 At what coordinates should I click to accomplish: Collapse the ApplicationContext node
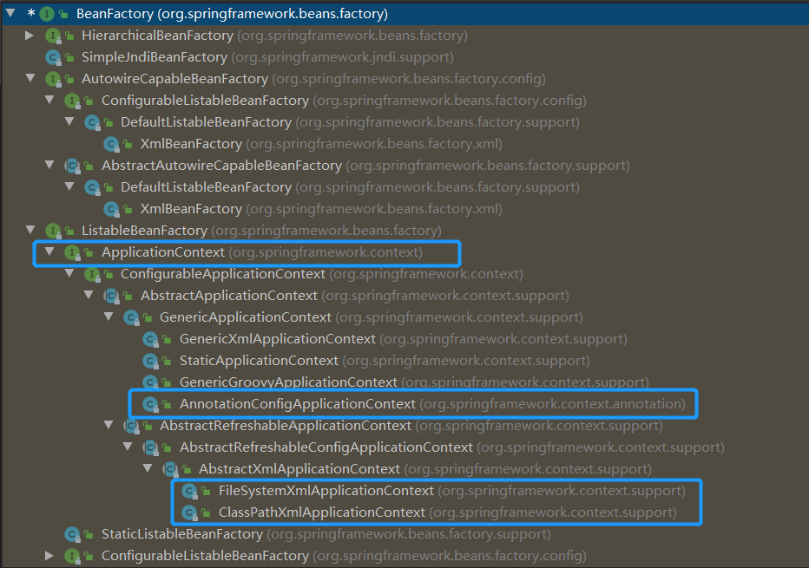tap(49, 251)
